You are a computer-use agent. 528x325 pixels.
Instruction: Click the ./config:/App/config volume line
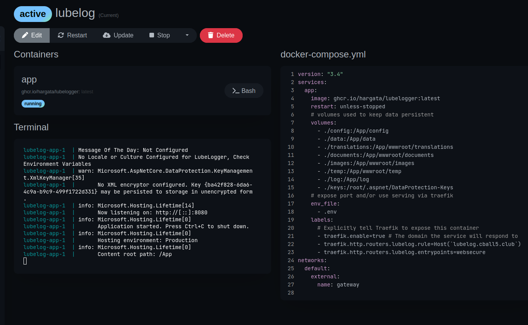coord(353,131)
